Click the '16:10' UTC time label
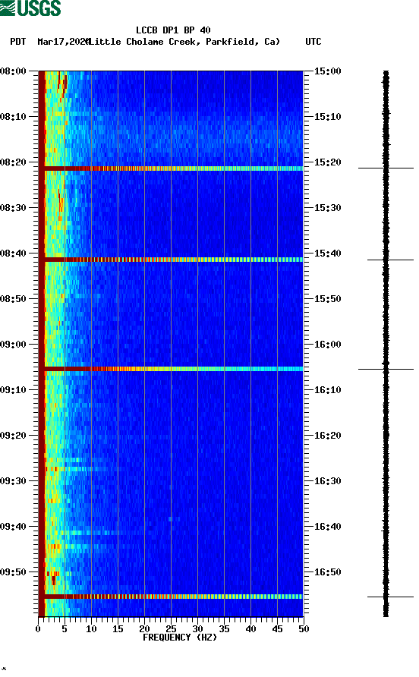419x677 pixels. (327, 390)
